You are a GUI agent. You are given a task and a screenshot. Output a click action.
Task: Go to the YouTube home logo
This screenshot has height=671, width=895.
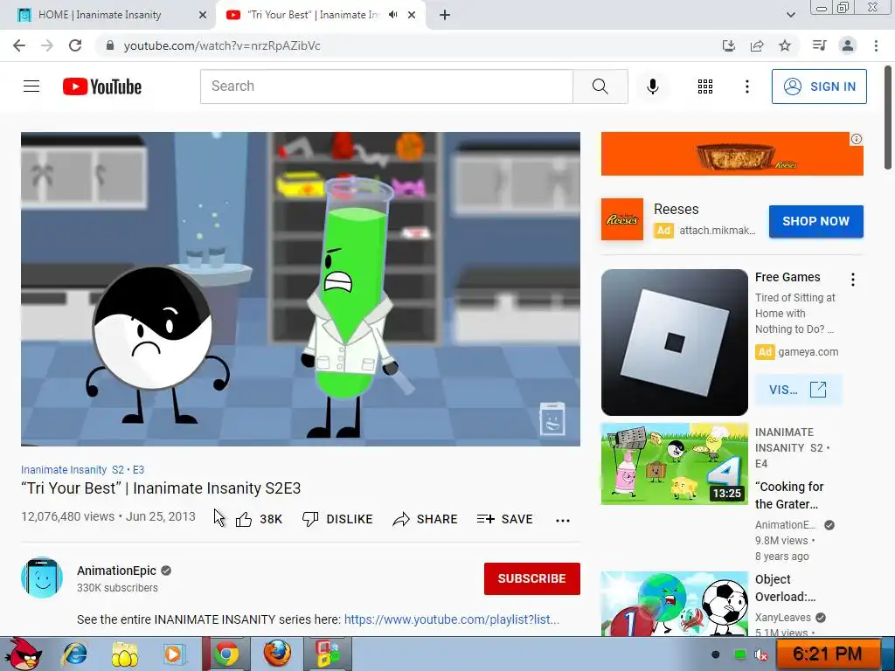click(102, 86)
